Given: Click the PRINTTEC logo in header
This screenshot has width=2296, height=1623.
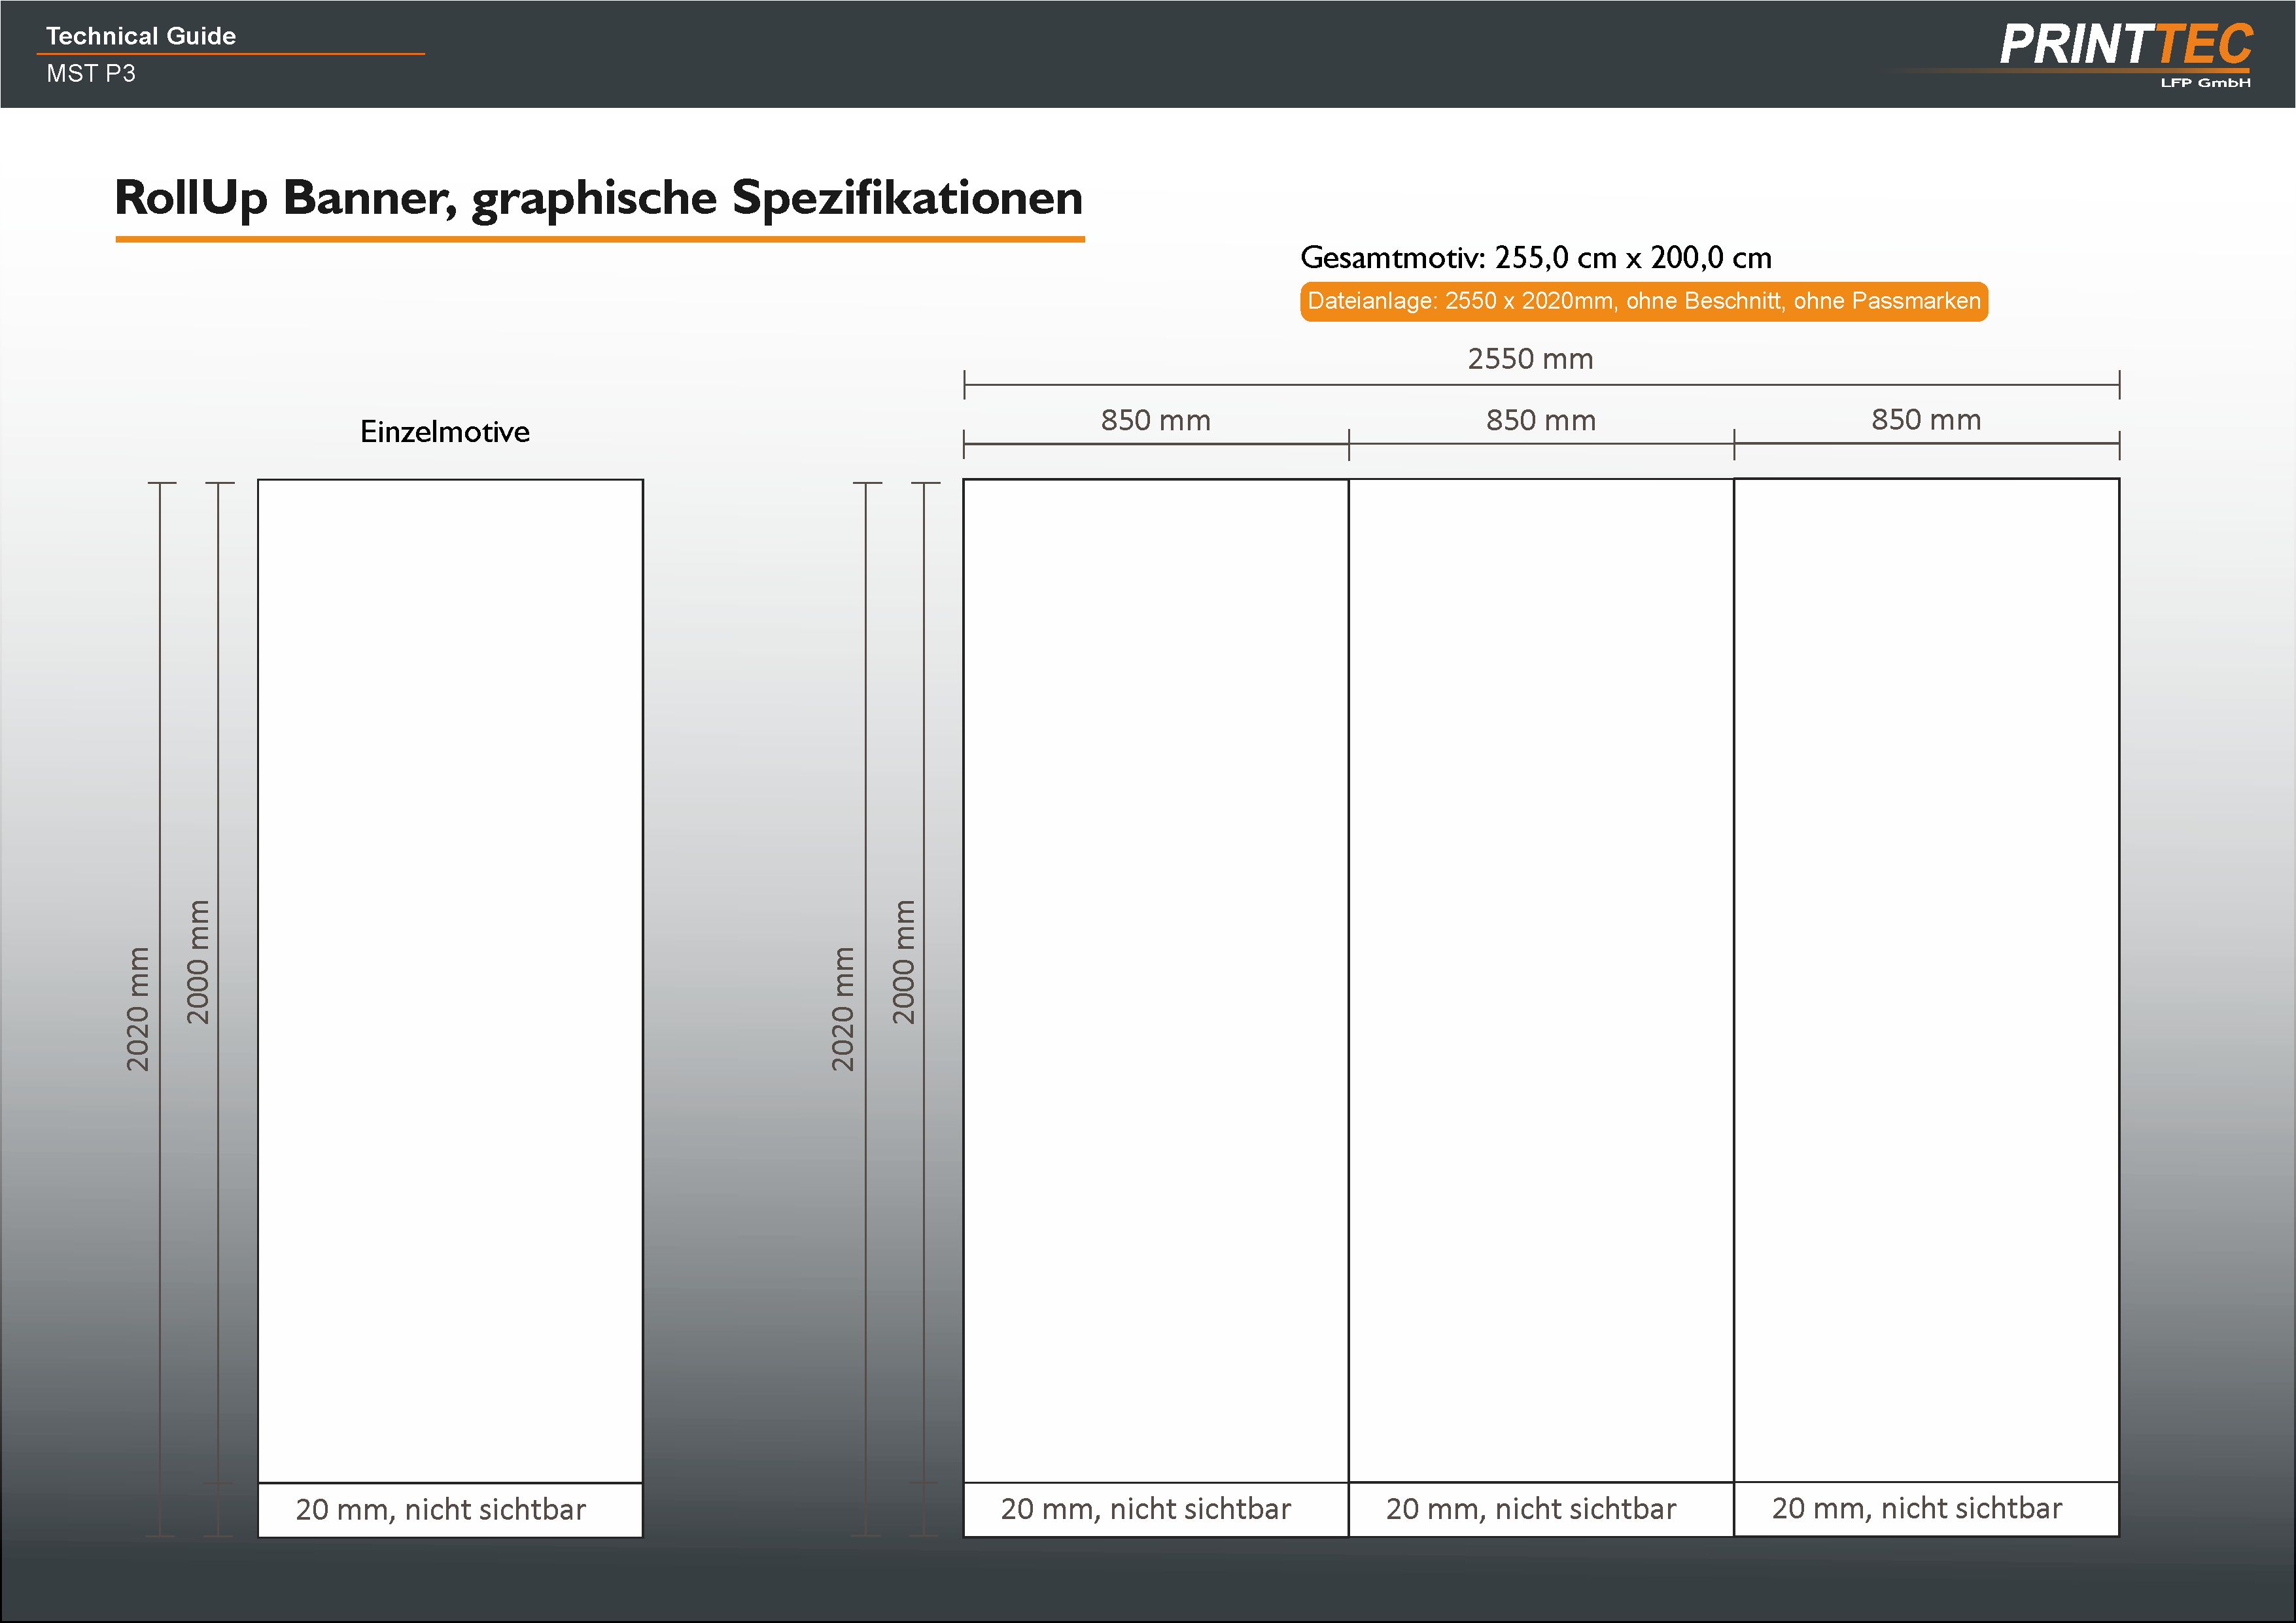Looking at the screenshot, I should (x=2125, y=45).
